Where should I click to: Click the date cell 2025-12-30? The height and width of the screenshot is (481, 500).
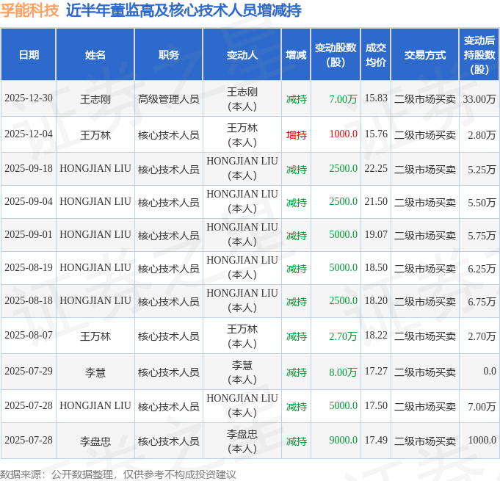(x=29, y=98)
